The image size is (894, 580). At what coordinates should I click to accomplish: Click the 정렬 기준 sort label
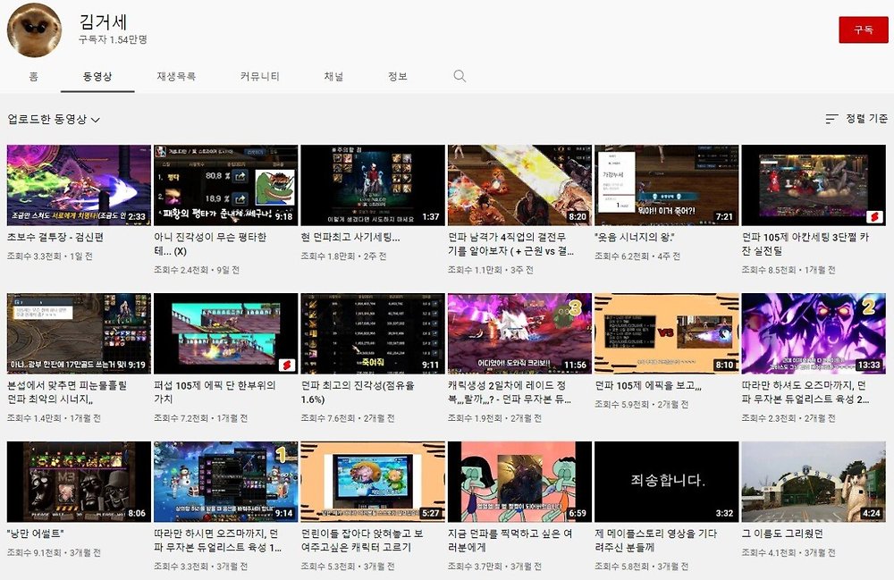click(866, 119)
